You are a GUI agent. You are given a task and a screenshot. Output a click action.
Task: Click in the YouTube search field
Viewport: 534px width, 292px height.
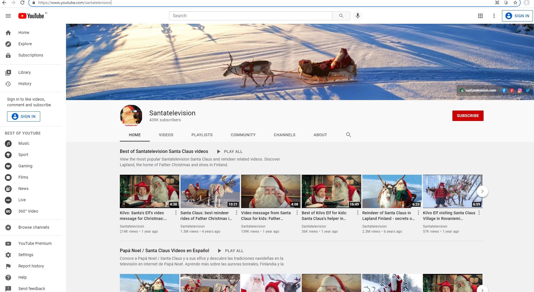[x=251, y=16]
